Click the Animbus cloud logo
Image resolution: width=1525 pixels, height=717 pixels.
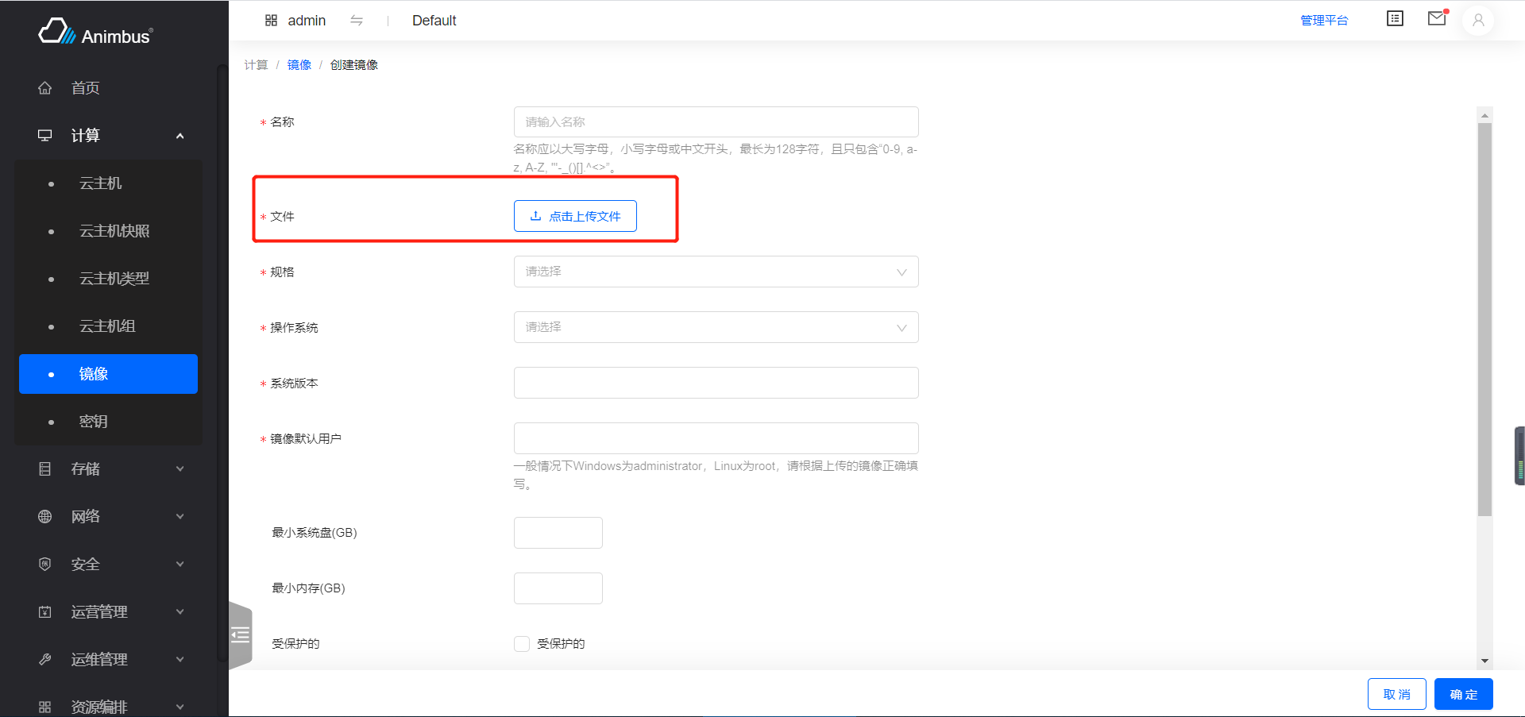[x=57, y=32]
